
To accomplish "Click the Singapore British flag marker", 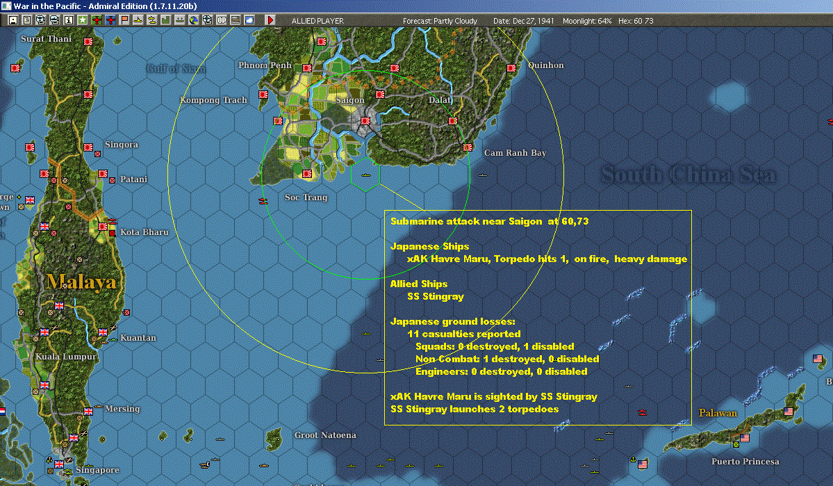I will [59, 464].
